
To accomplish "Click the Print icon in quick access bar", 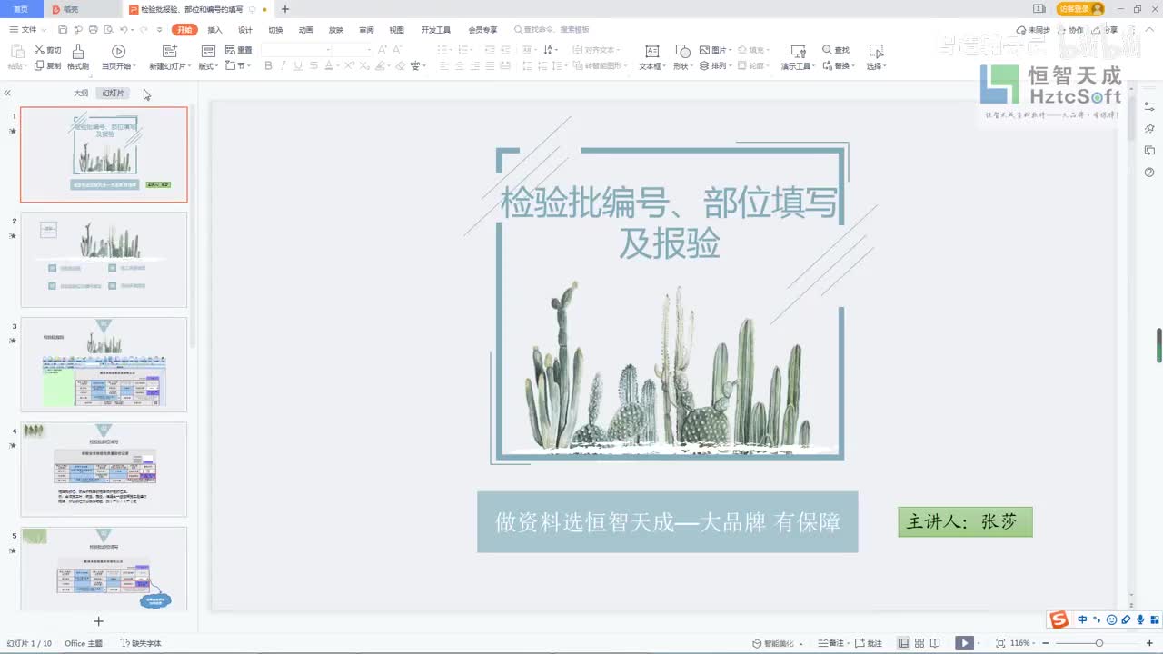I will tap(94, 30).
